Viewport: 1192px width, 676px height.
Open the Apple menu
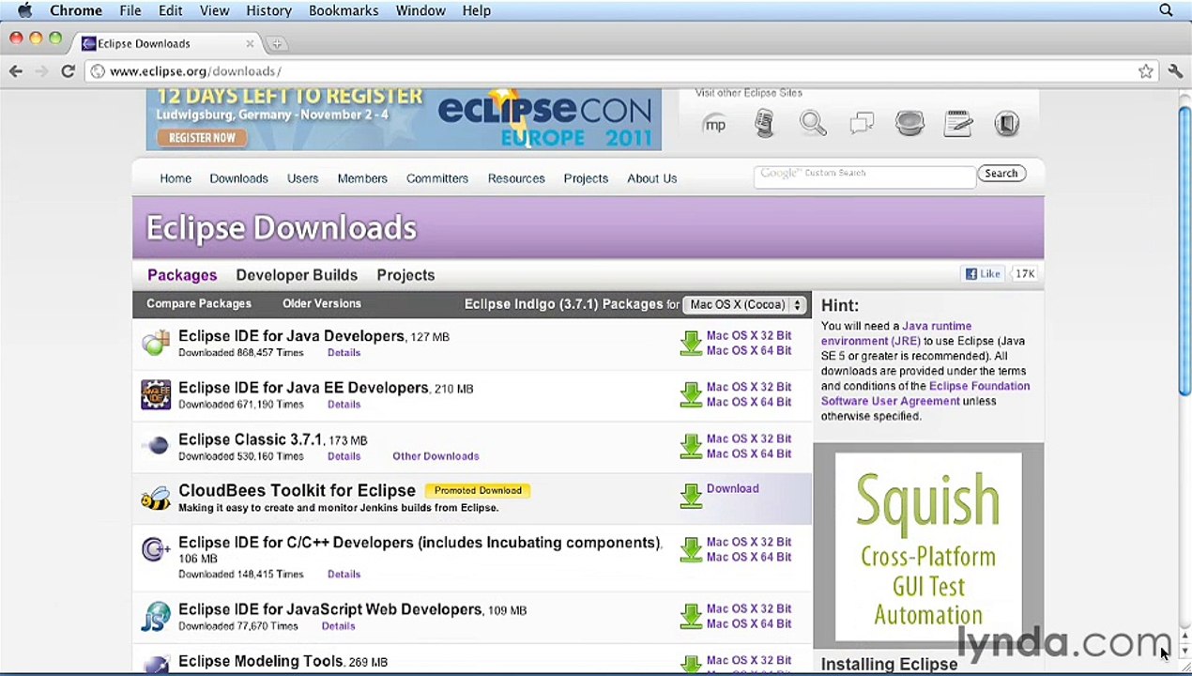(25, 10)
